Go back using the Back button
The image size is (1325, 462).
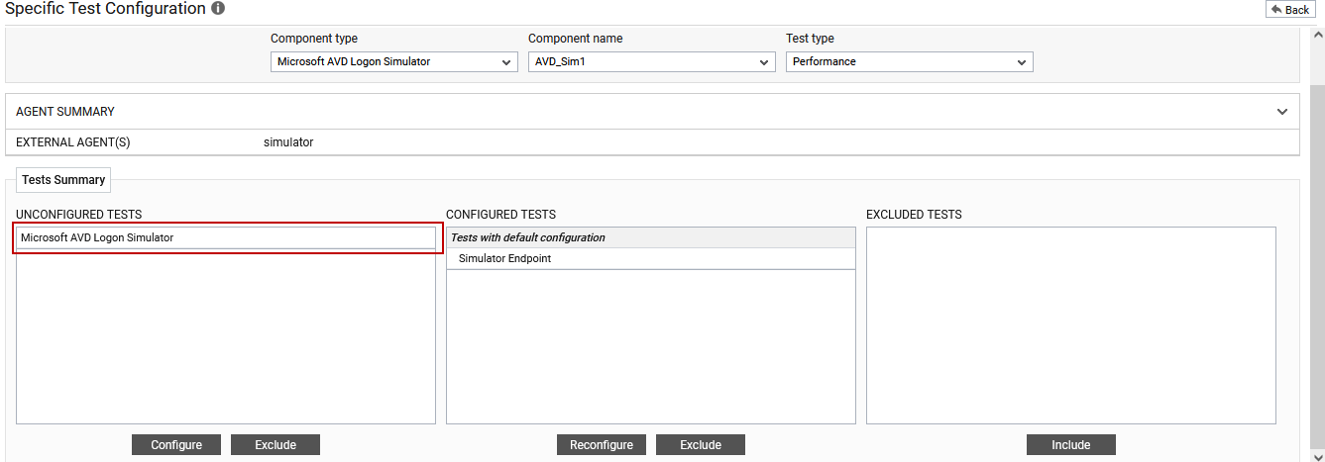point(1289,9)
